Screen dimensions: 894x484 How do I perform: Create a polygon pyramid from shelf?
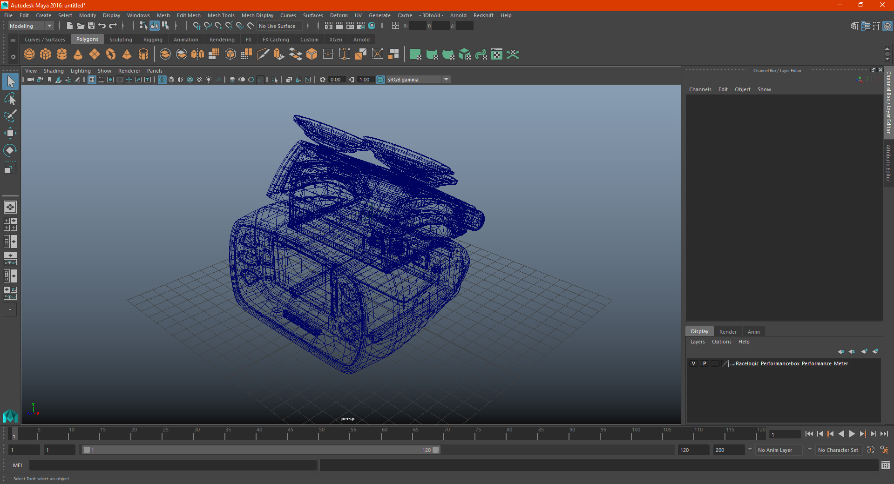point(127,54)
